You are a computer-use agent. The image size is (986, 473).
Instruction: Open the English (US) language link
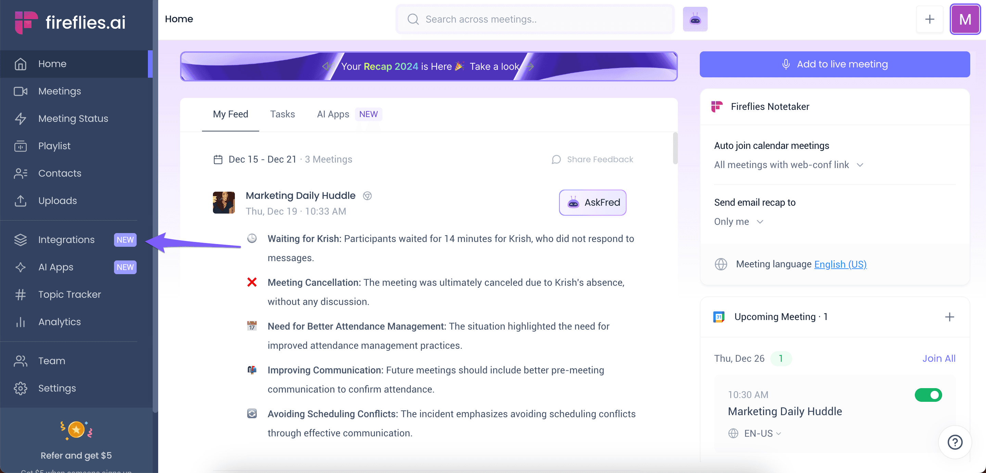[x=840, y=264]
